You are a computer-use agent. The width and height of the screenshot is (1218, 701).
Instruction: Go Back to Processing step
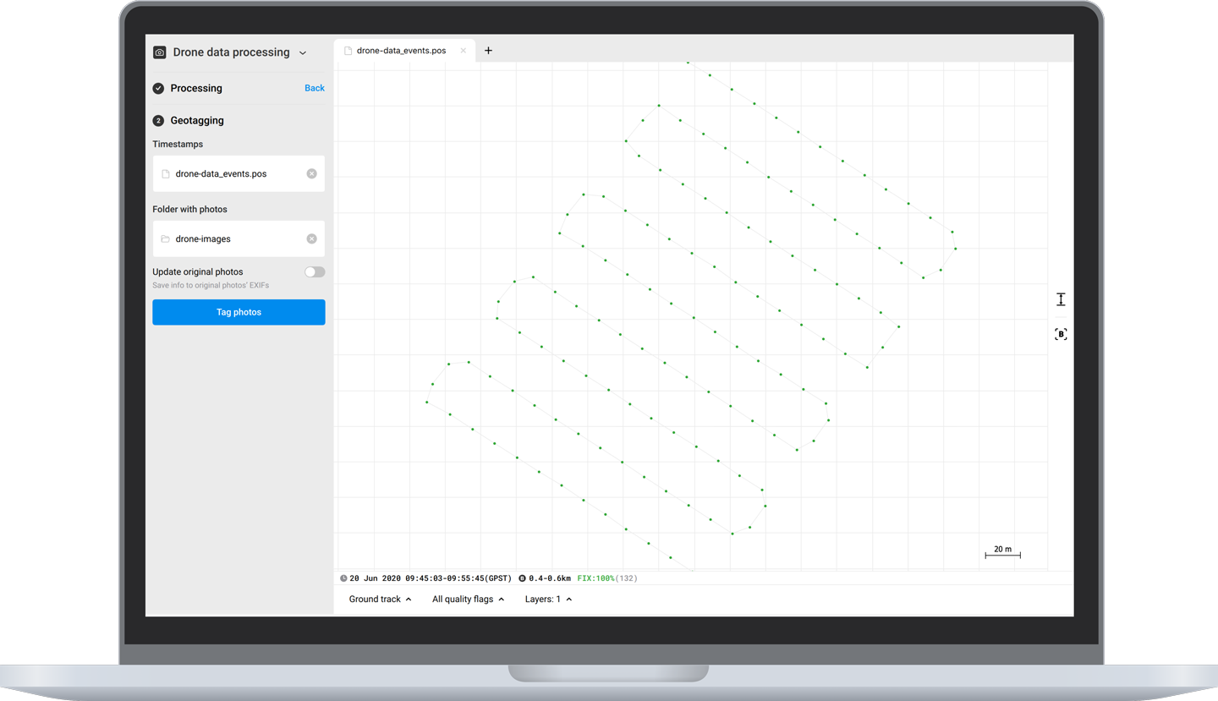[315, 88]
